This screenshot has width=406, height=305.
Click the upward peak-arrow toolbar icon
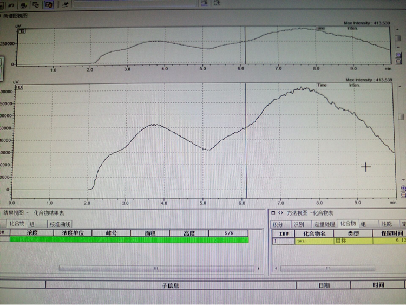click(217, 3)
